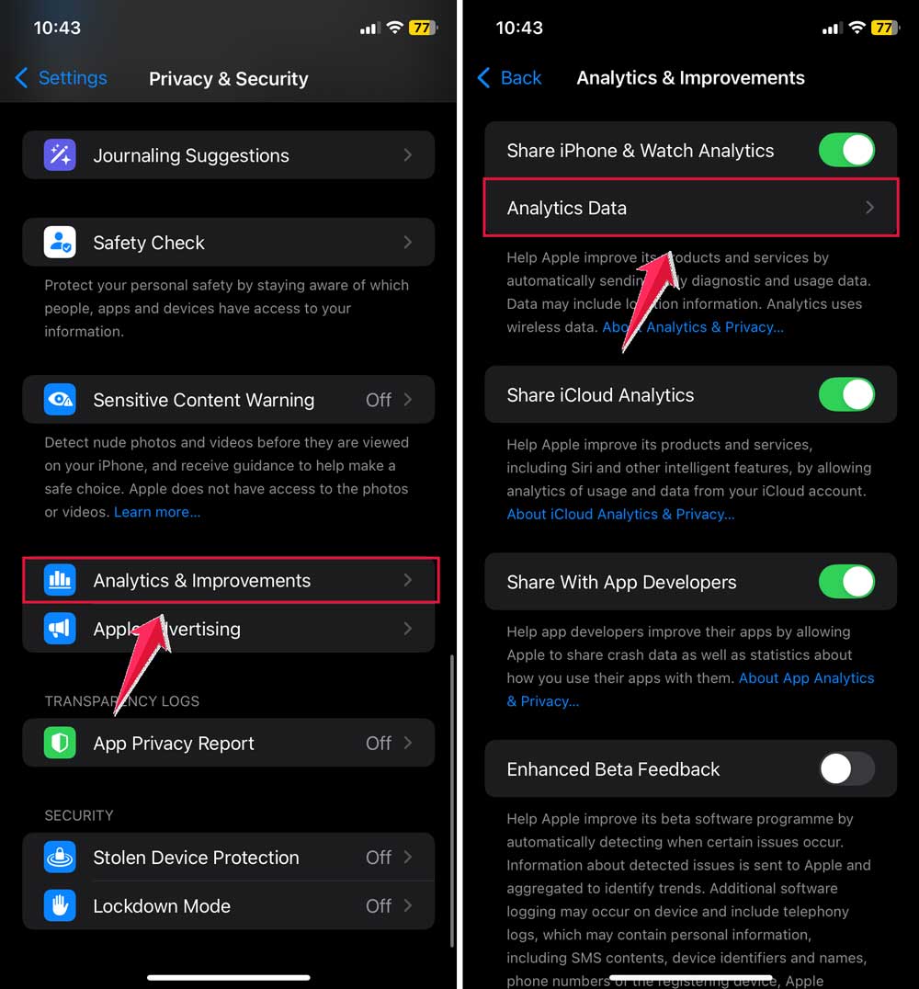Tap the Sensitive Content Warning eye icon
This screenshot has width=919, height=989.
[60, 399]
